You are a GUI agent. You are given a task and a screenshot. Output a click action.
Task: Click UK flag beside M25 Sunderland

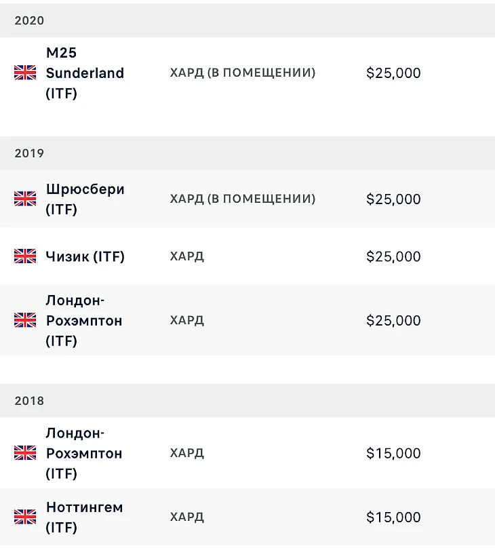pos(25,73)
